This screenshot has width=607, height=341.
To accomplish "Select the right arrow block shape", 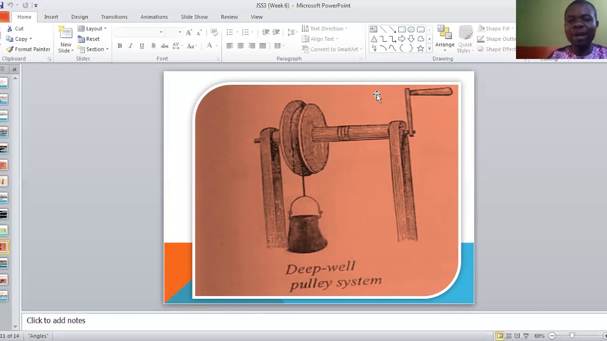I will 402,39.
